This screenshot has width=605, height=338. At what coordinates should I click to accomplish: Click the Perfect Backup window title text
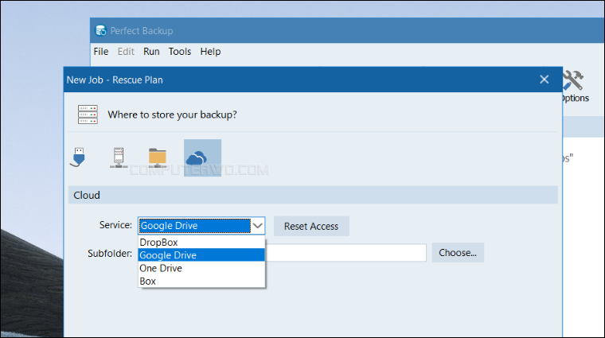[142, 31]
